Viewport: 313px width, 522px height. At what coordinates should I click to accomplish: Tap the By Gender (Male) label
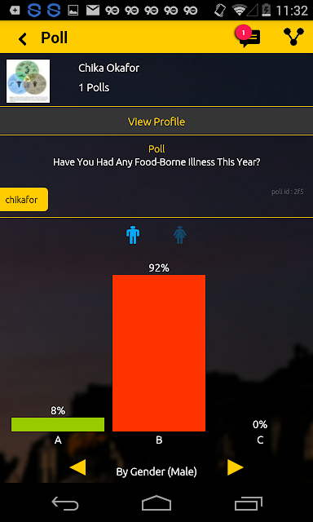click(156, 471)
